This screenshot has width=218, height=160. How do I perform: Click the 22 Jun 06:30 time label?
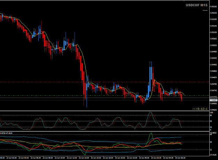coord(36,158)
